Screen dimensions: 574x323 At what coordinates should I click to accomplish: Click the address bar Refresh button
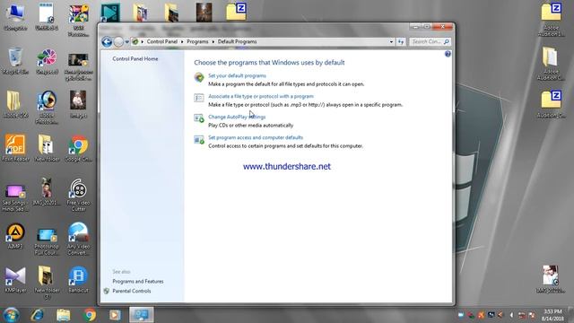pos(401,42)
